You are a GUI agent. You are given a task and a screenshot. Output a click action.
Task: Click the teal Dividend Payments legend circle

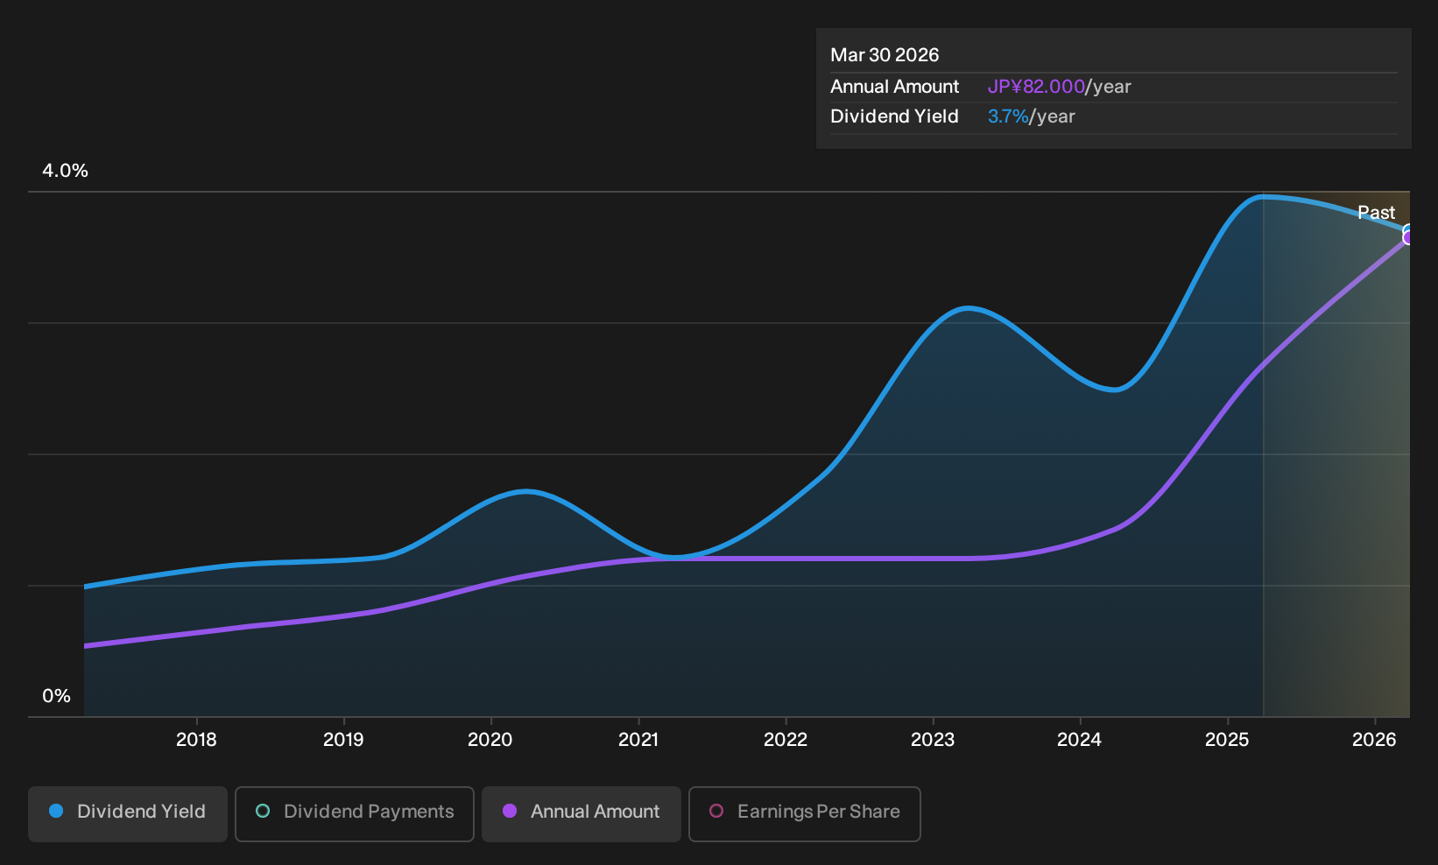coord(263,811)
